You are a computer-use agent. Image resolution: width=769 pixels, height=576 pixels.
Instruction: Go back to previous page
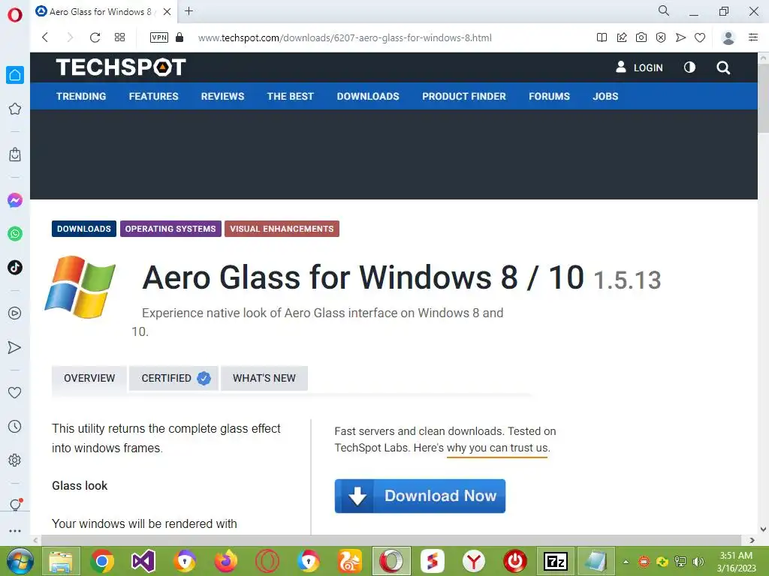pyautogui.click(x=45, y=37)
